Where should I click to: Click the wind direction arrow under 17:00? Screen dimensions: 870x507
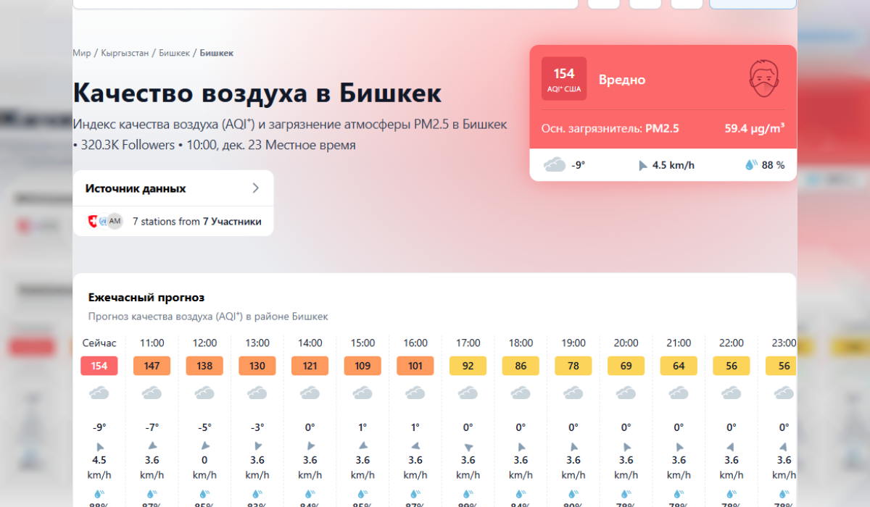(468, 446)
